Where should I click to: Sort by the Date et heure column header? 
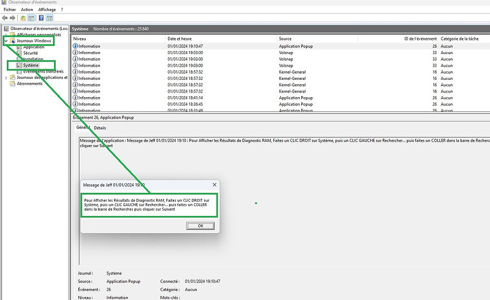tap(221, 39)
